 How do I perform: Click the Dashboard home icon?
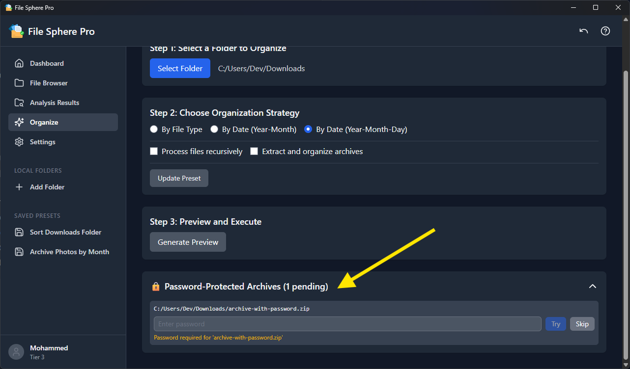[19, 63]
